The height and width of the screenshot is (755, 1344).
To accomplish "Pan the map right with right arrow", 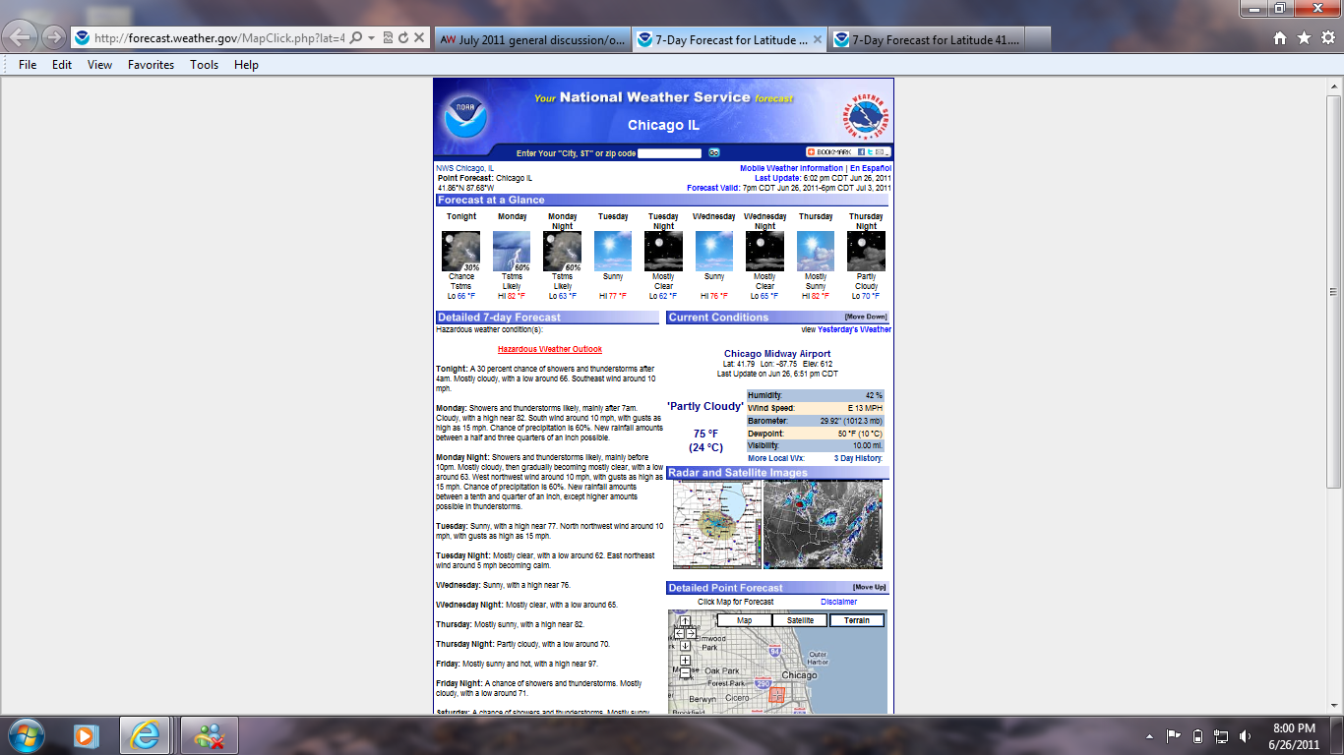I will 691,633.
